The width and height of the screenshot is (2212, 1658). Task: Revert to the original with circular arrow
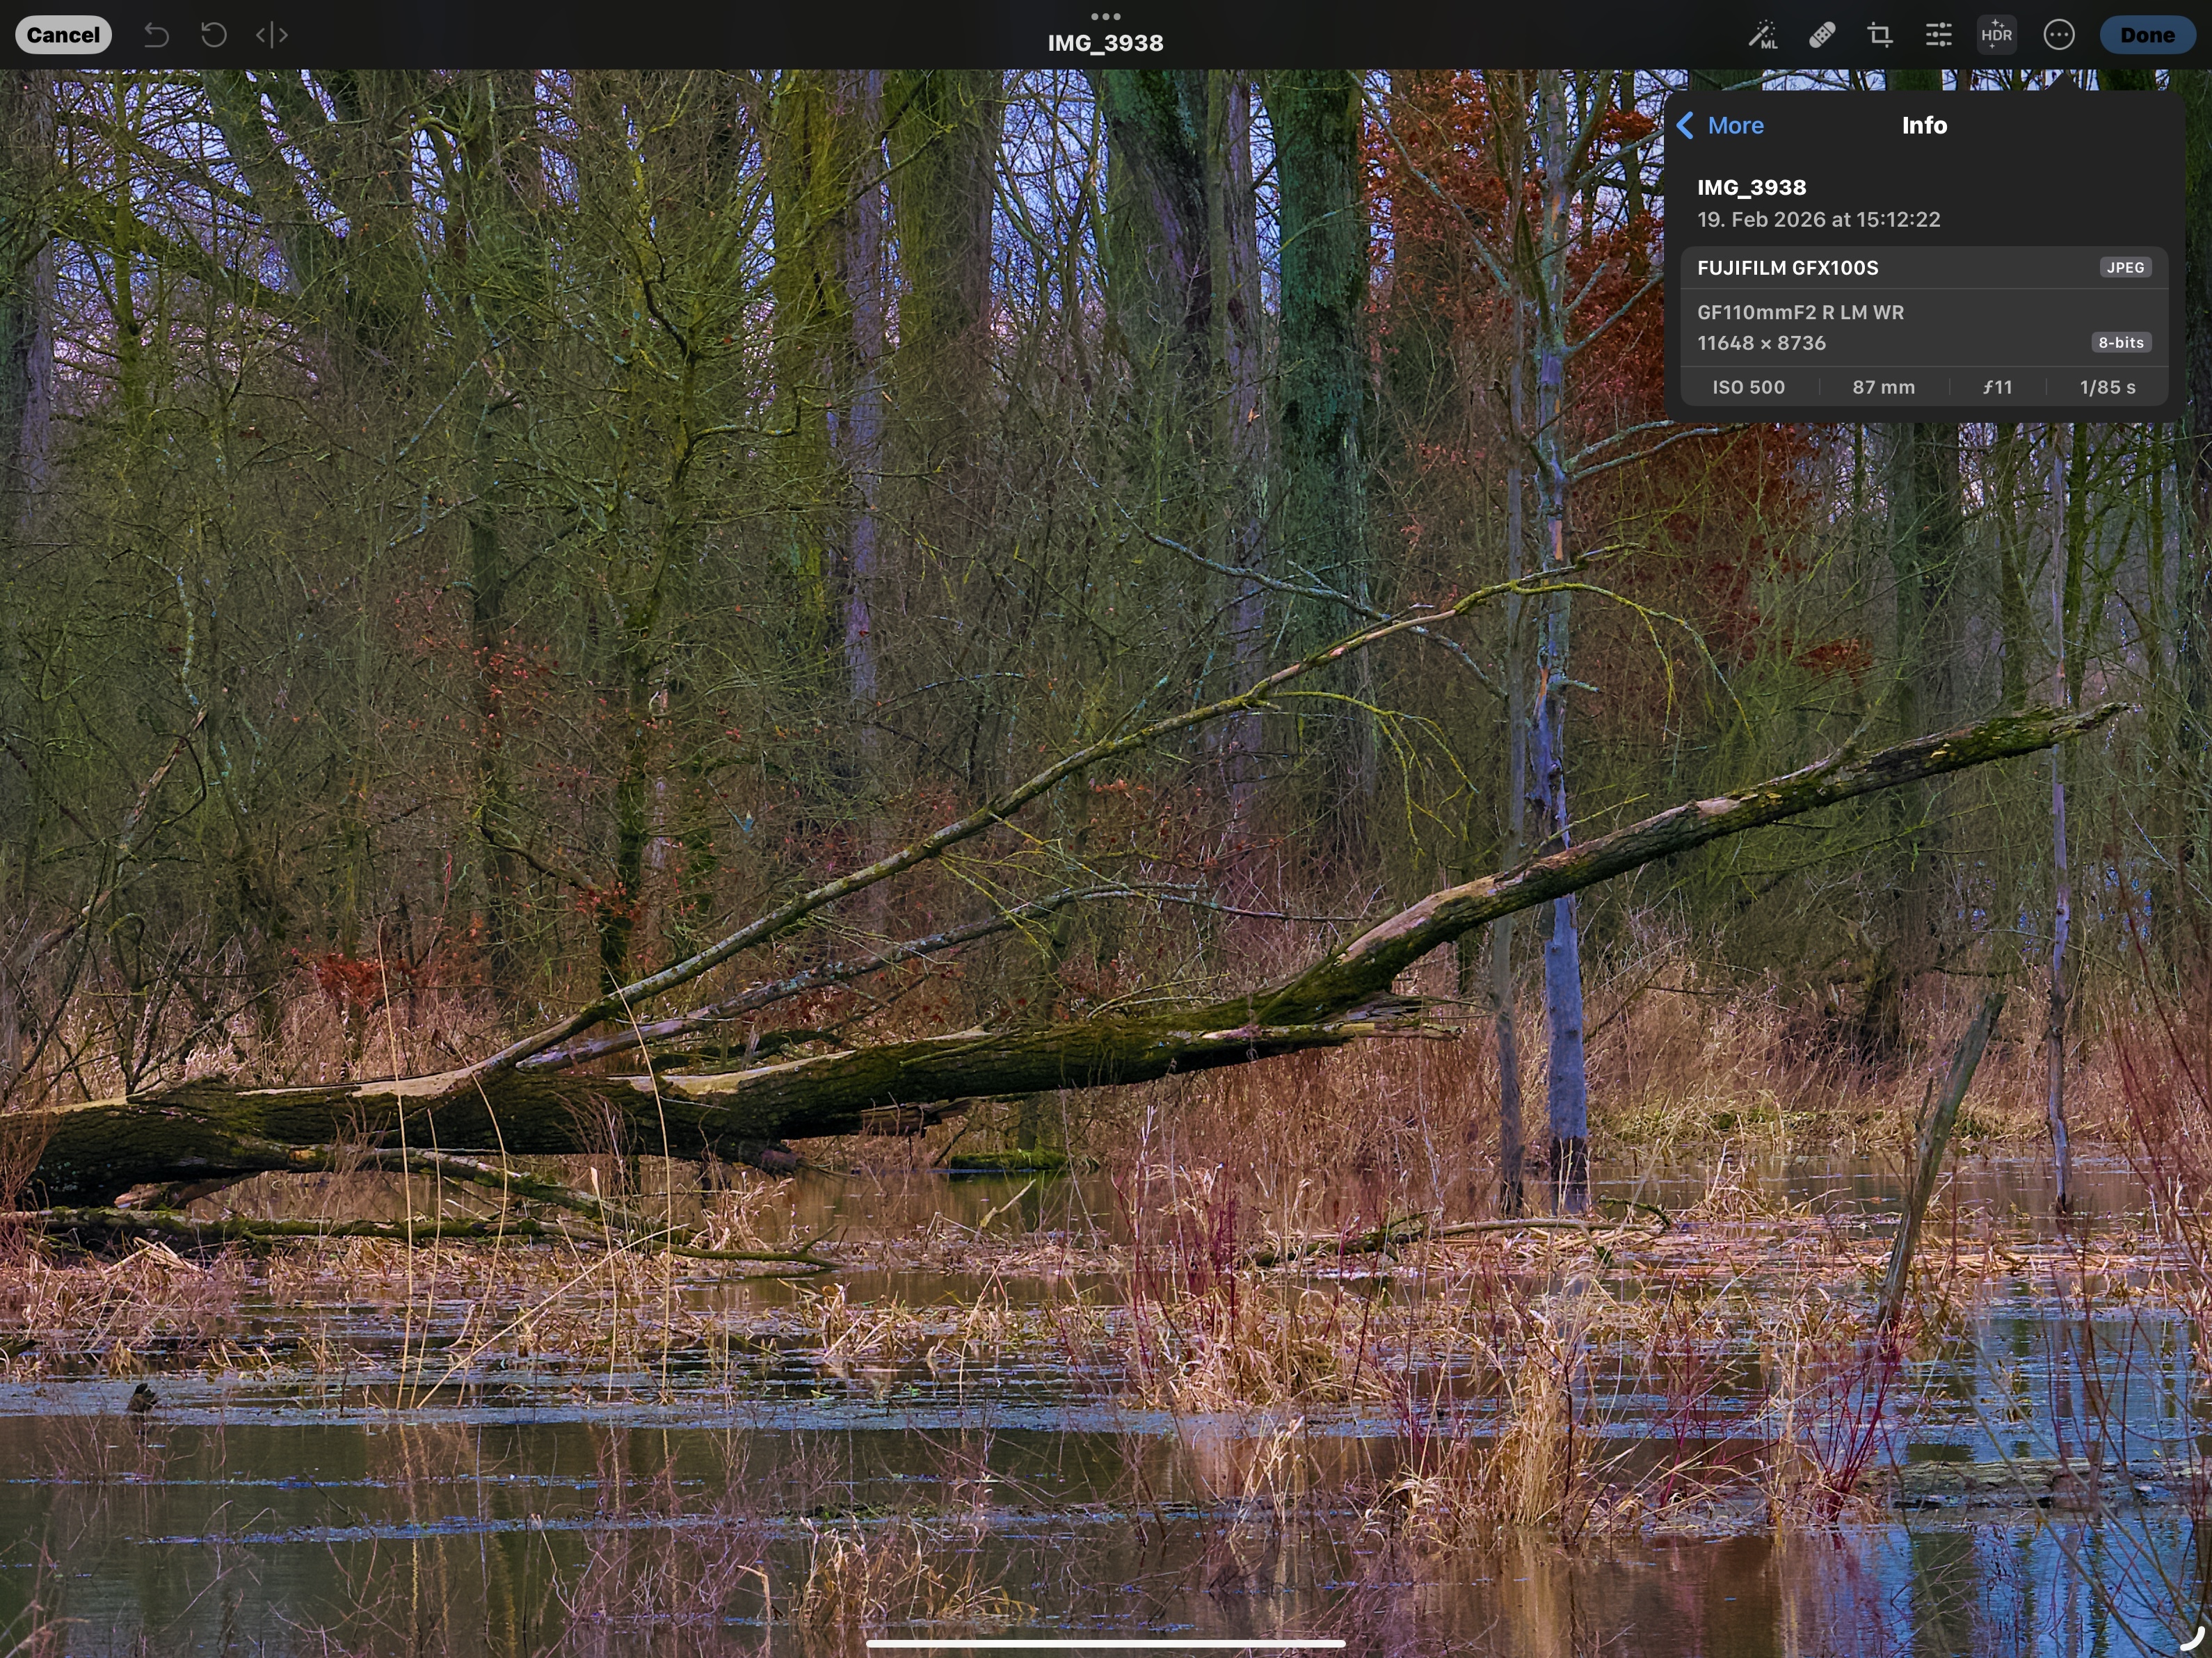click(x=213, y=36)
